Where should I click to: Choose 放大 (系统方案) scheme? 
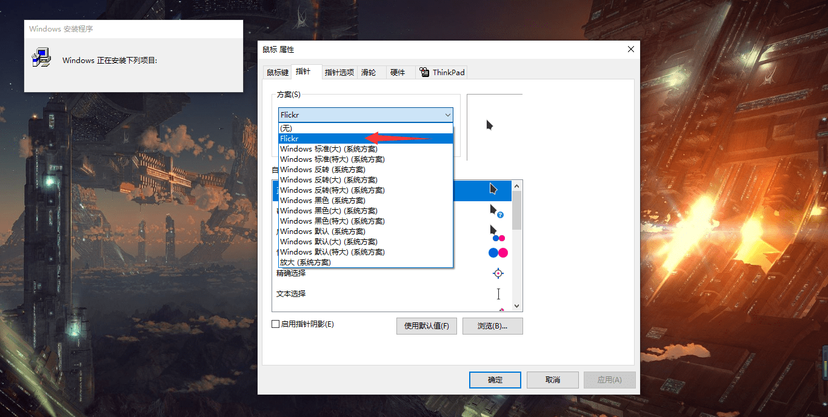(x=366, y=262)
